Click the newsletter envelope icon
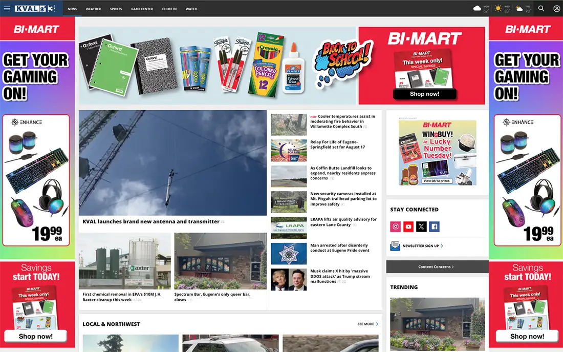This screenshot has width=563, height=352. tap(395, 246)
